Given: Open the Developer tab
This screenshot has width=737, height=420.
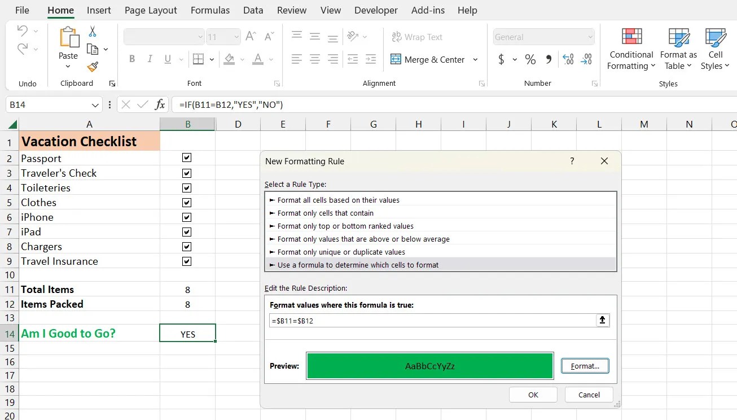Looking at the screenshot, I should coord(376,10).
